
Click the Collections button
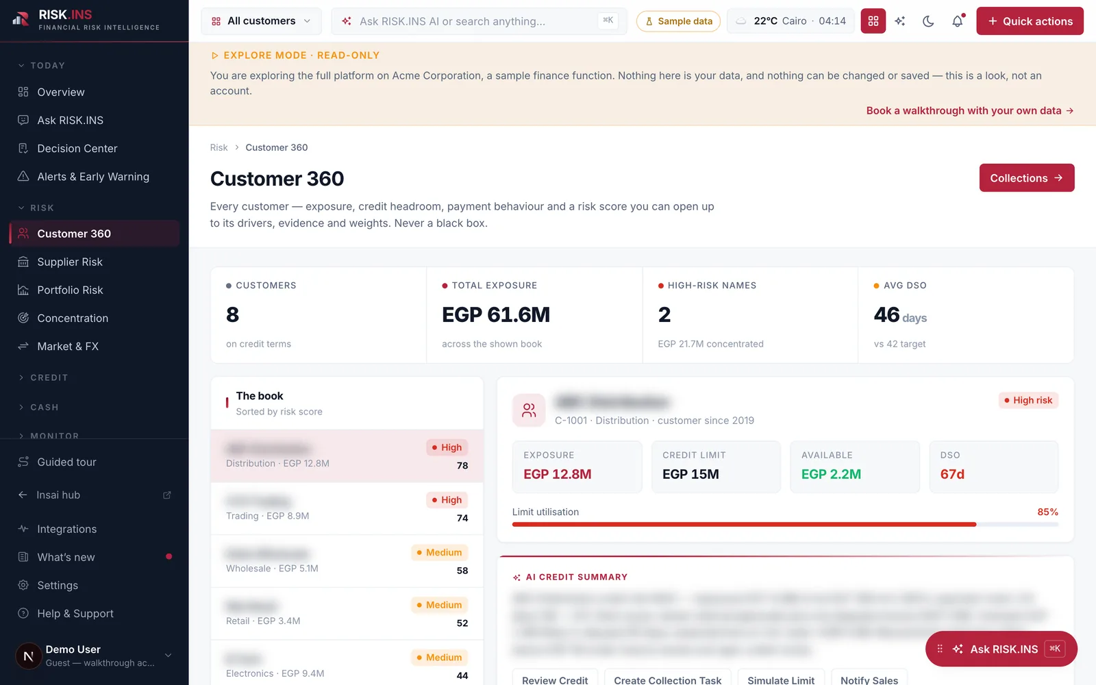coord(1026,178)
